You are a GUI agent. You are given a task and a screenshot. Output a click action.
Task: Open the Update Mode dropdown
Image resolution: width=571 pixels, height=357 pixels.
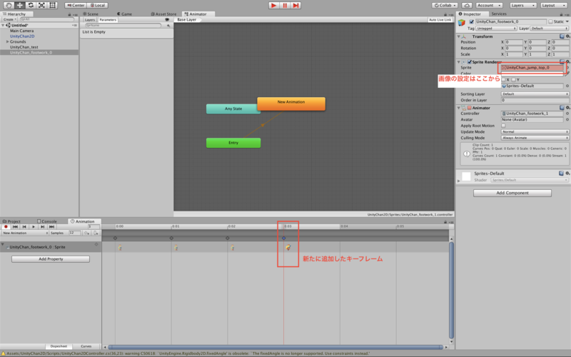(x=535, y=132)
